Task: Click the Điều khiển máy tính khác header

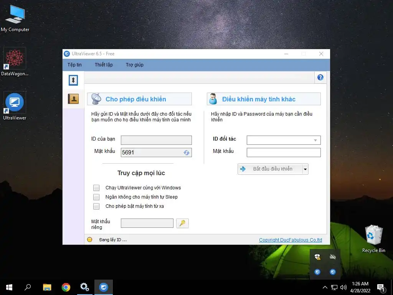Action: 264,99
